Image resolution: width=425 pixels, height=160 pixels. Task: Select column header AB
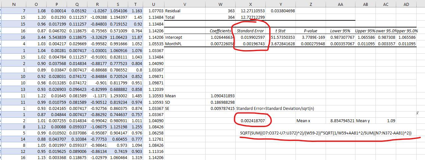[x=365, y=4]
